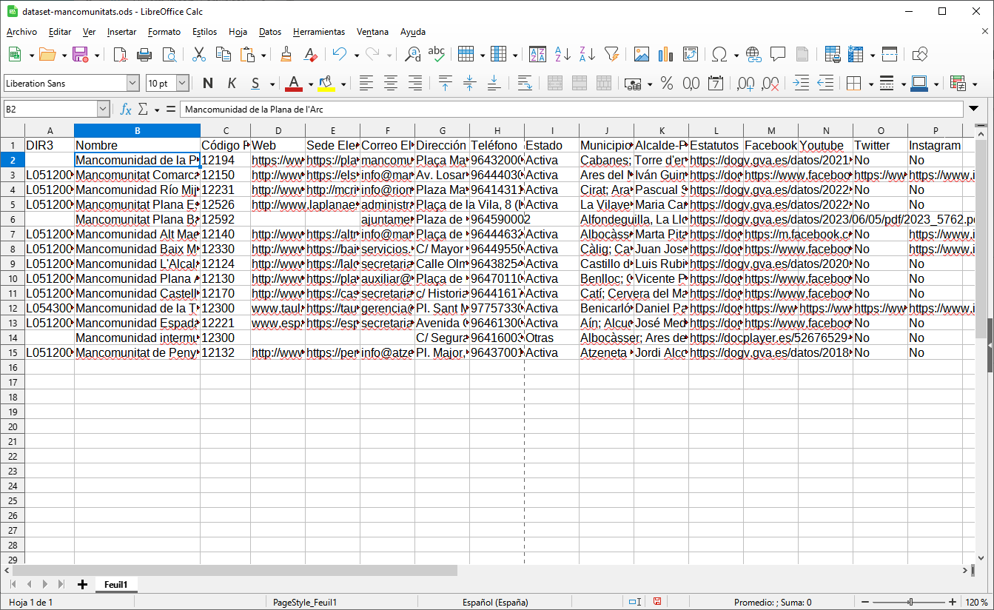Viewport: 994px width, 610px height.
Task: Open Find and Replace
Action: click(413, 54)
